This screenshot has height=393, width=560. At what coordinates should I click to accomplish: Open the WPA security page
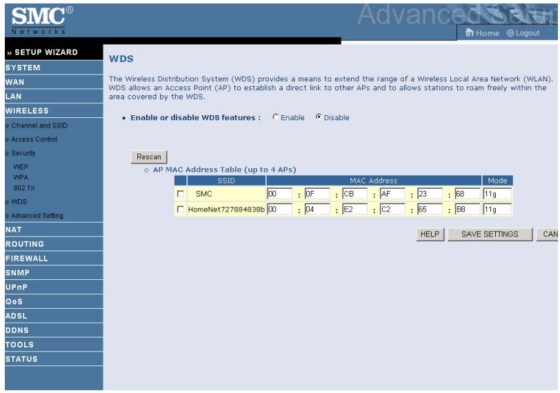(21, 177)
